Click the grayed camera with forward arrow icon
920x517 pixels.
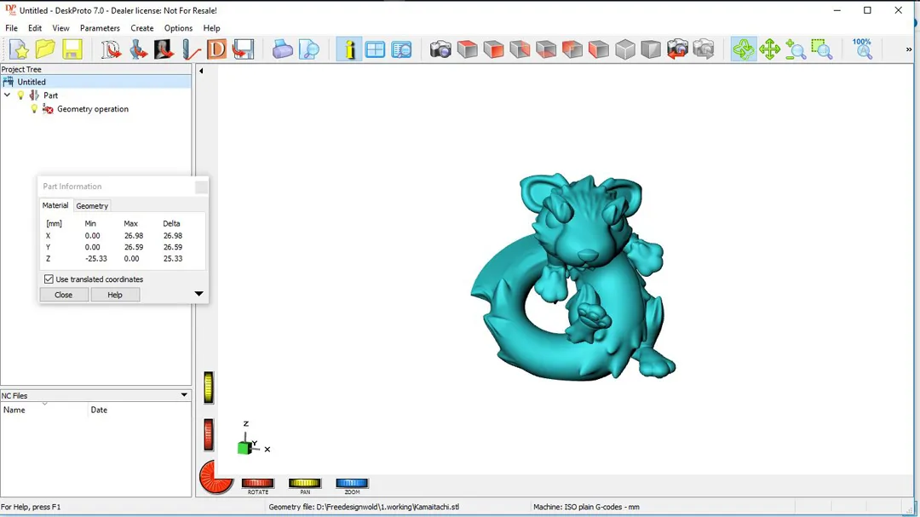click(x=704, y=50)
